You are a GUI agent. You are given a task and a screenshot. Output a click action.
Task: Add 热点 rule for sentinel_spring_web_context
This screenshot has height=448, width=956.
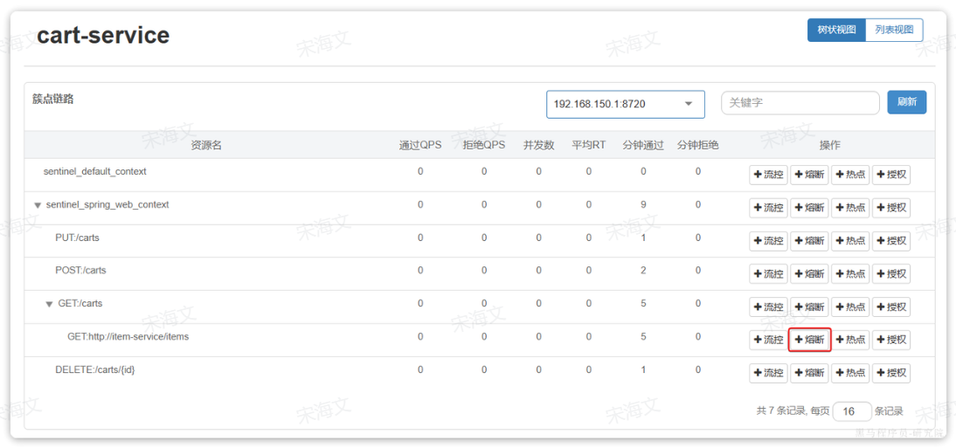tap(850, 208)
